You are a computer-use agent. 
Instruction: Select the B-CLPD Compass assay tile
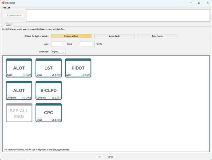pos(49,90)
